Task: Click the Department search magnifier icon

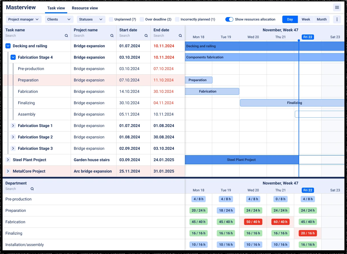Action: tap(32, 189)
